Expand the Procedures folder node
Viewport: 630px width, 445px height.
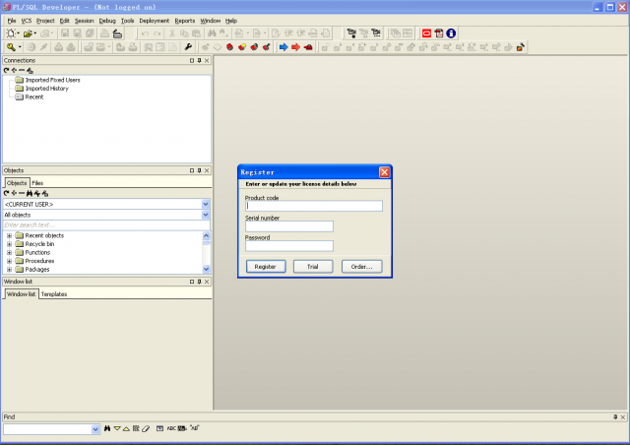click(x=9, y=261)
